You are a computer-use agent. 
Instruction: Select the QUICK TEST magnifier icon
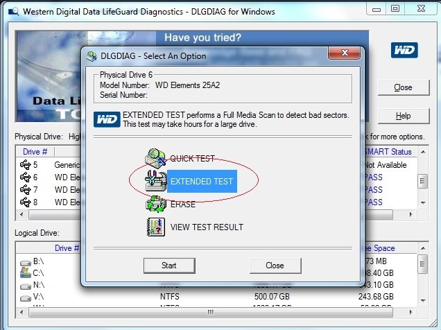(155, 158)
